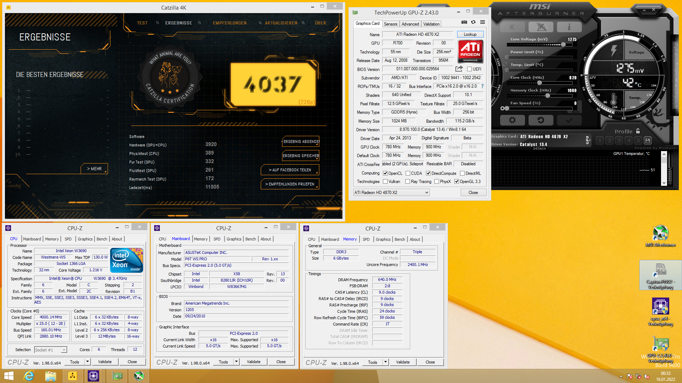This screenshot has height=383, width=682.
Task: Take GPU-Z screenshot with camera icon
Action: 464,22
